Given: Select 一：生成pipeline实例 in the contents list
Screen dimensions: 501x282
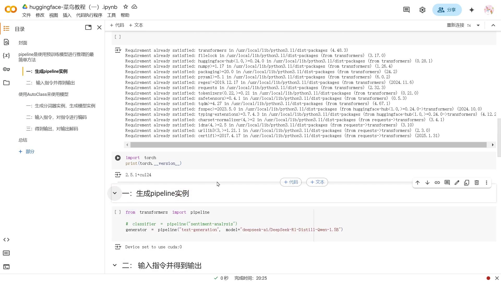Looking at the screenshot, I should click(47, 71).
